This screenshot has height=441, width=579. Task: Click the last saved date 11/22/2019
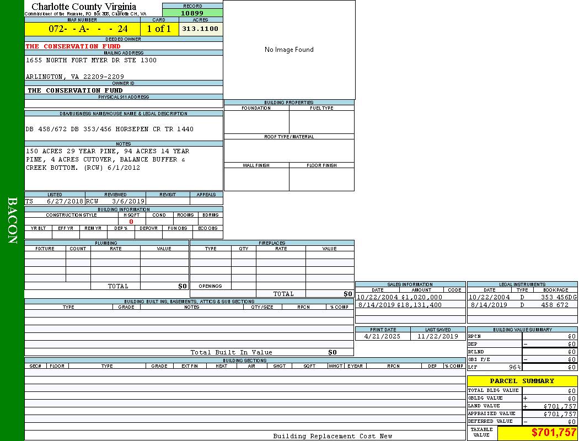tap(437, 336)
